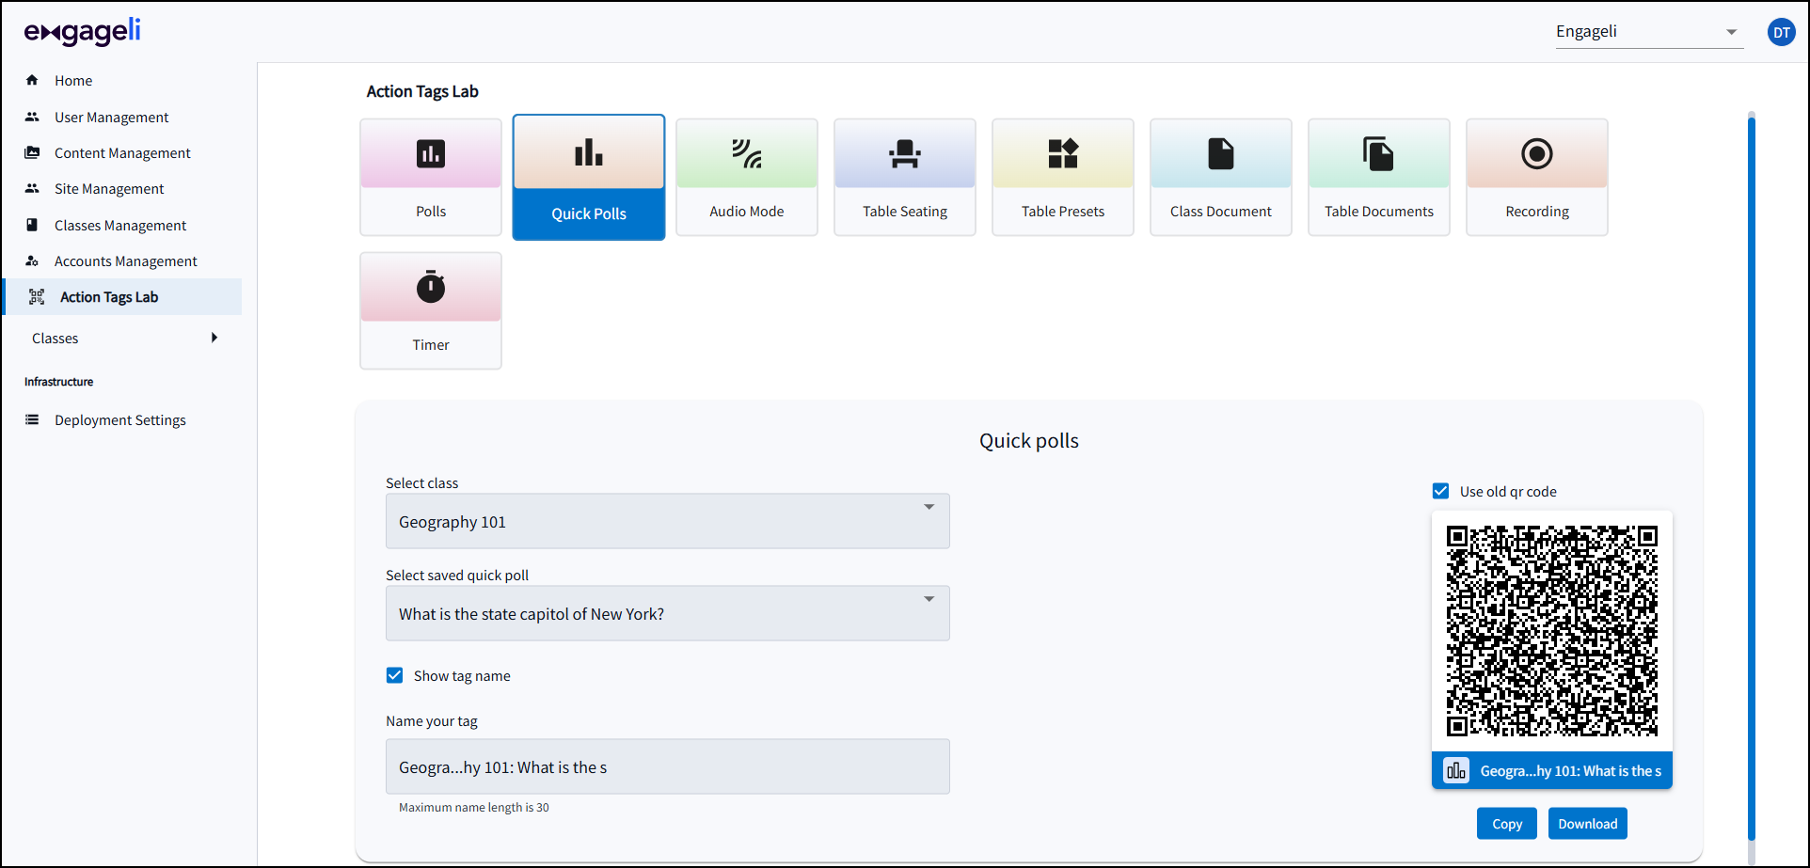Open the Select saved quick poll dropdown
This screenshot has width=1810, height=868.
click(x=668, y=613)
